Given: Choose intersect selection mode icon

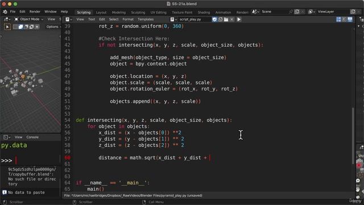Looking at the screenshot, I should point(37,27).
